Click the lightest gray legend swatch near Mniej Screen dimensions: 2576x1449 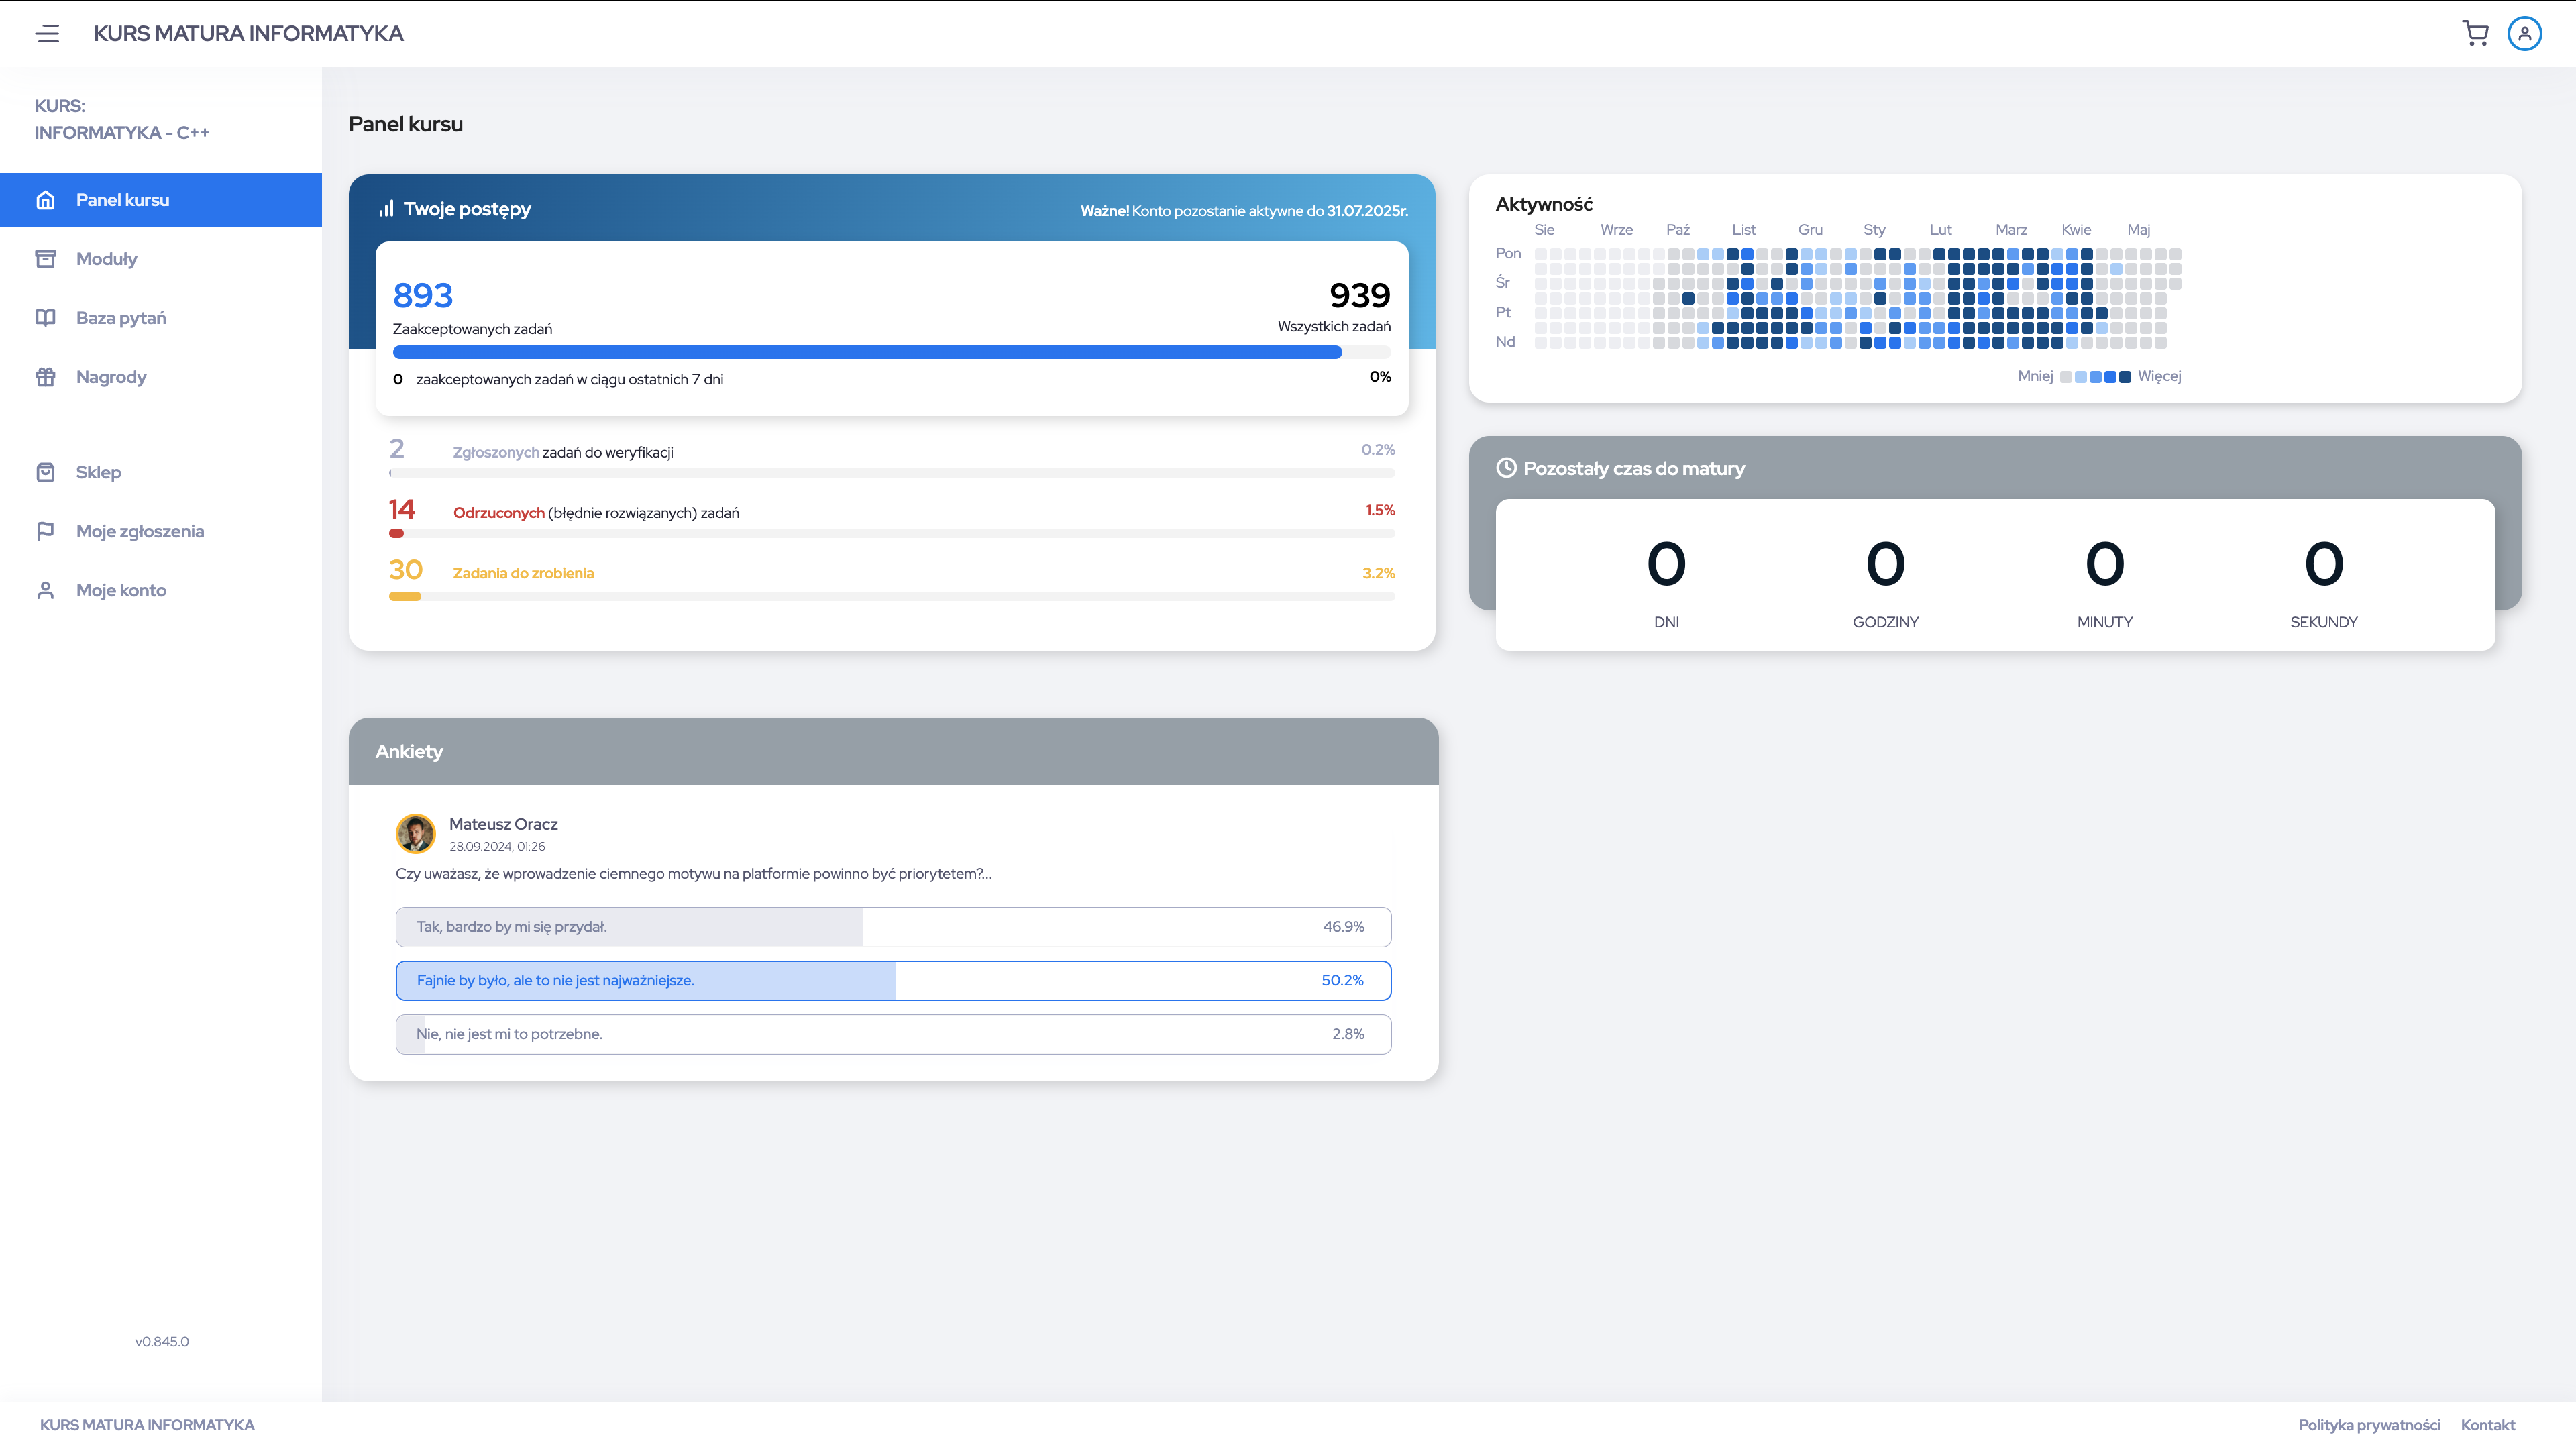(x=2066, y=377)
